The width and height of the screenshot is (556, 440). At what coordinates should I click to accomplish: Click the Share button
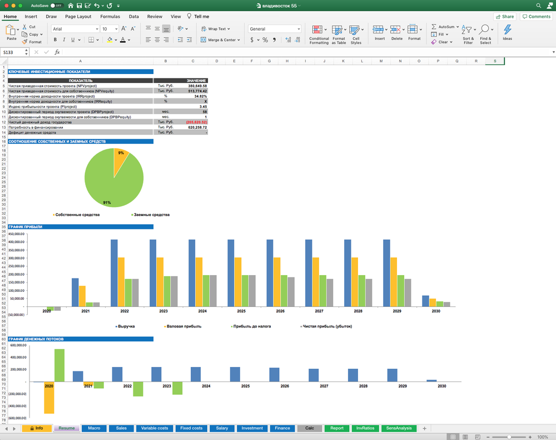point(505,17)
